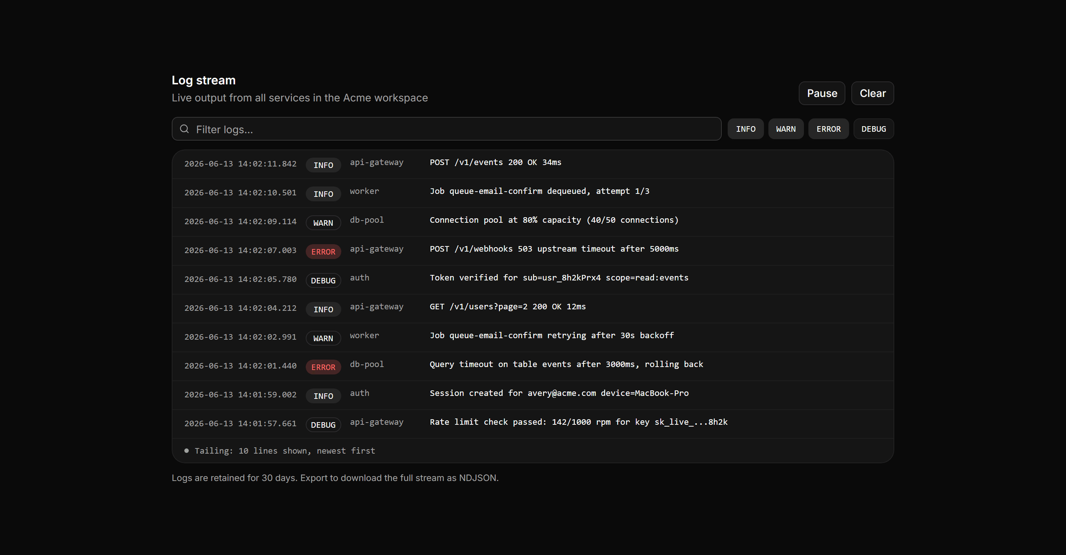
Task: Click api-gateway service on the 14:01:57.661 row
Action: click(376, 422)
